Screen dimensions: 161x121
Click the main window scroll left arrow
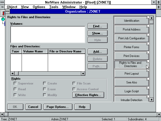pos(2,114)
